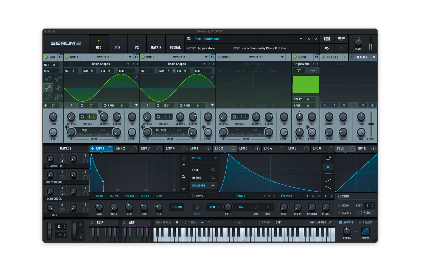Toggle the CLIP power button
The height and width of the screenshot is (274, 421).
[x=92, y=222]
